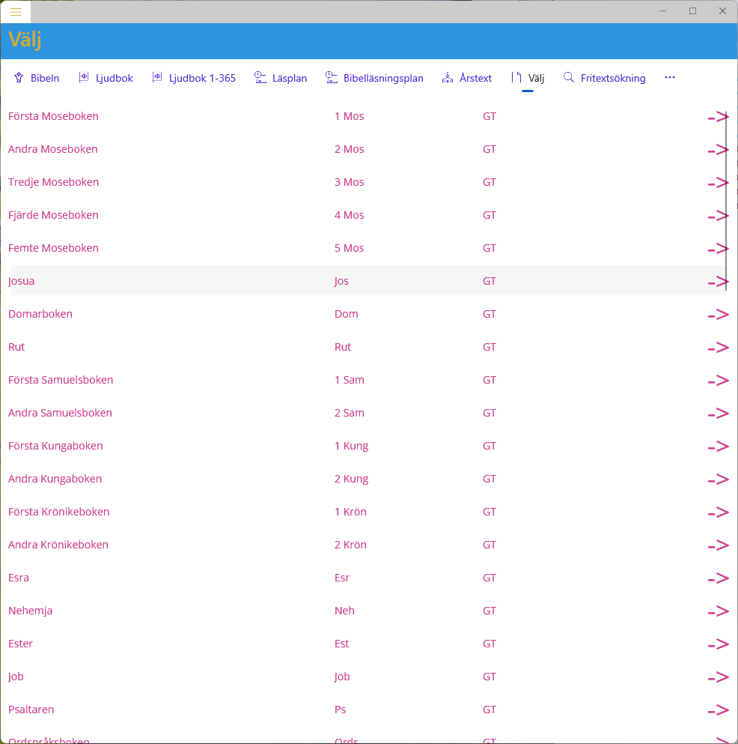Click arrow for Andra Krönikeboken
Screen dimensions: 738x744
point(718,545)
